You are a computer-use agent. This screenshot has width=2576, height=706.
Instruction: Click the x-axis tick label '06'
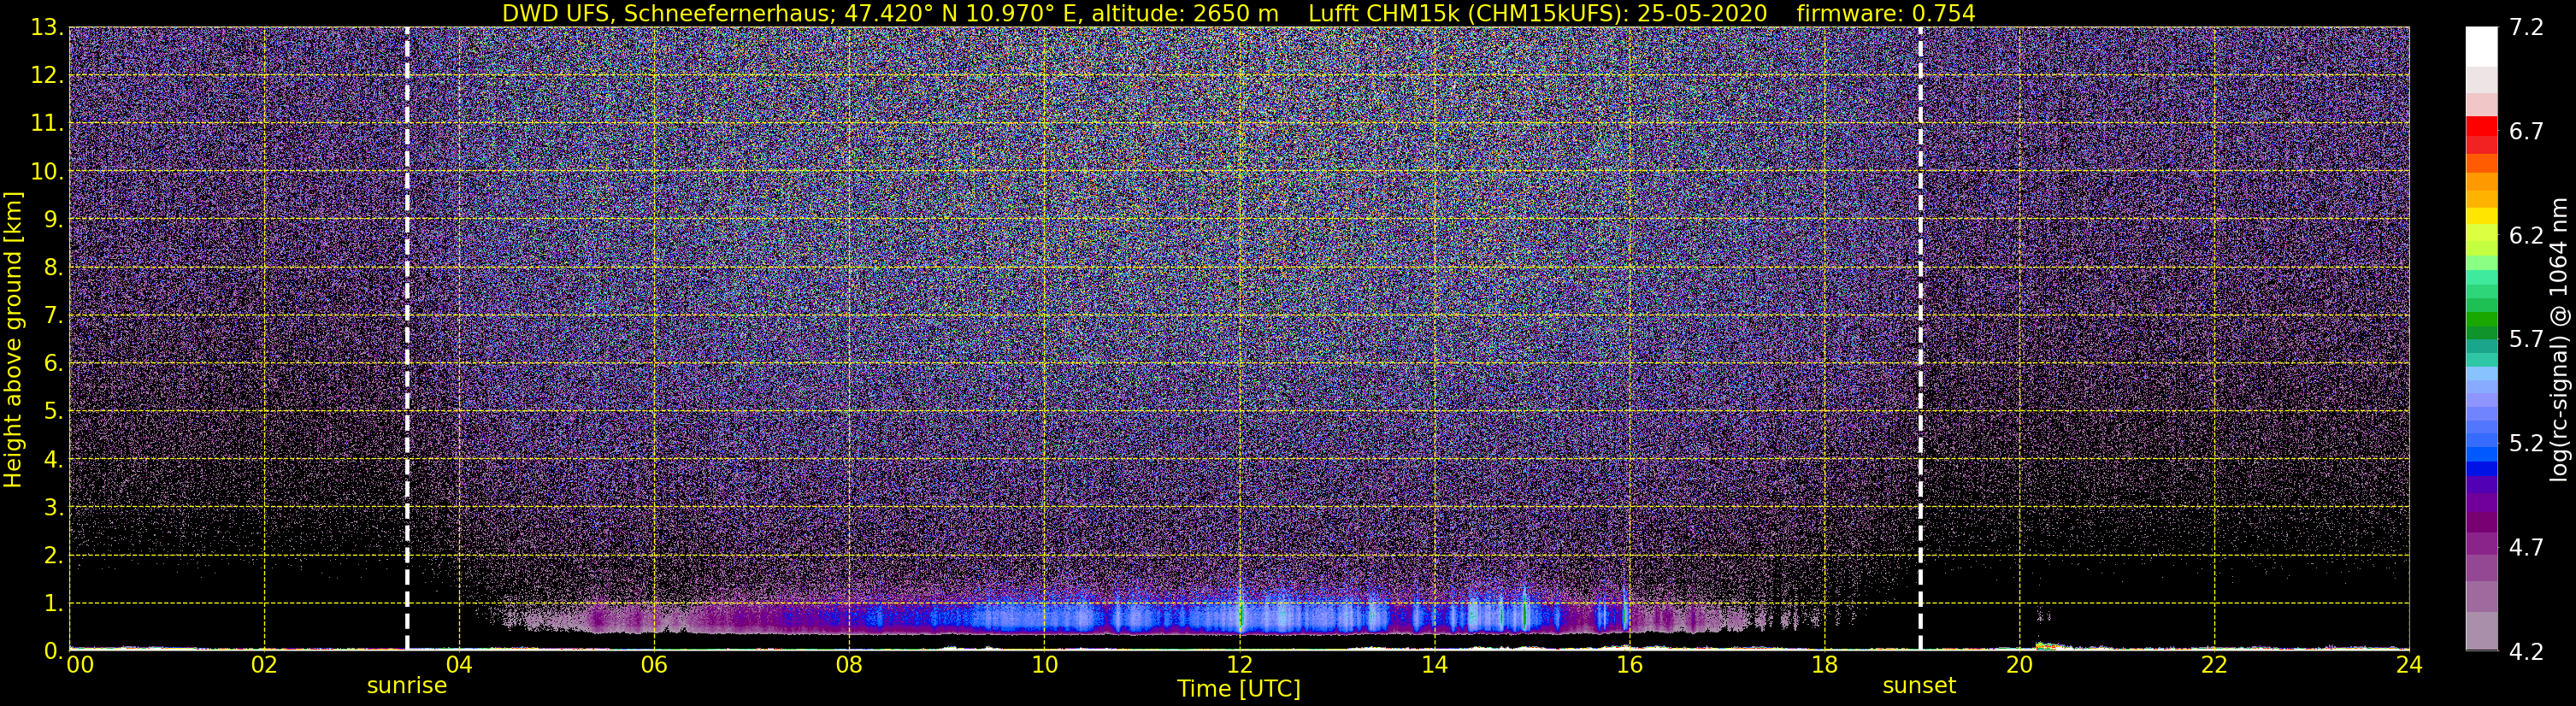click(x=654, y=666)
